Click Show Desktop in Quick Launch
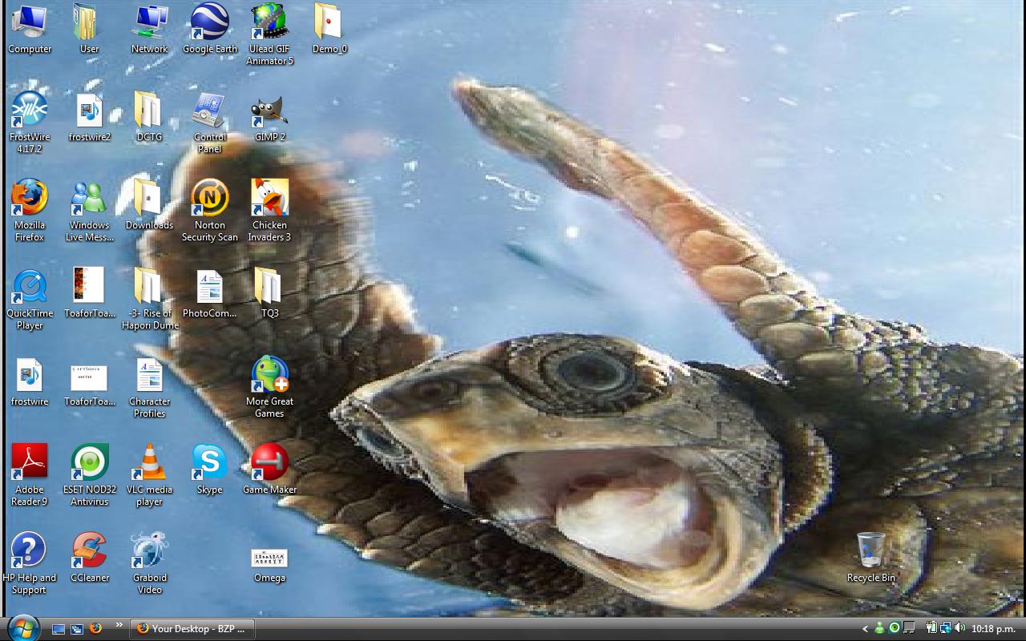1026x641 pixels. pyautogui.click(x=59, y=628)
